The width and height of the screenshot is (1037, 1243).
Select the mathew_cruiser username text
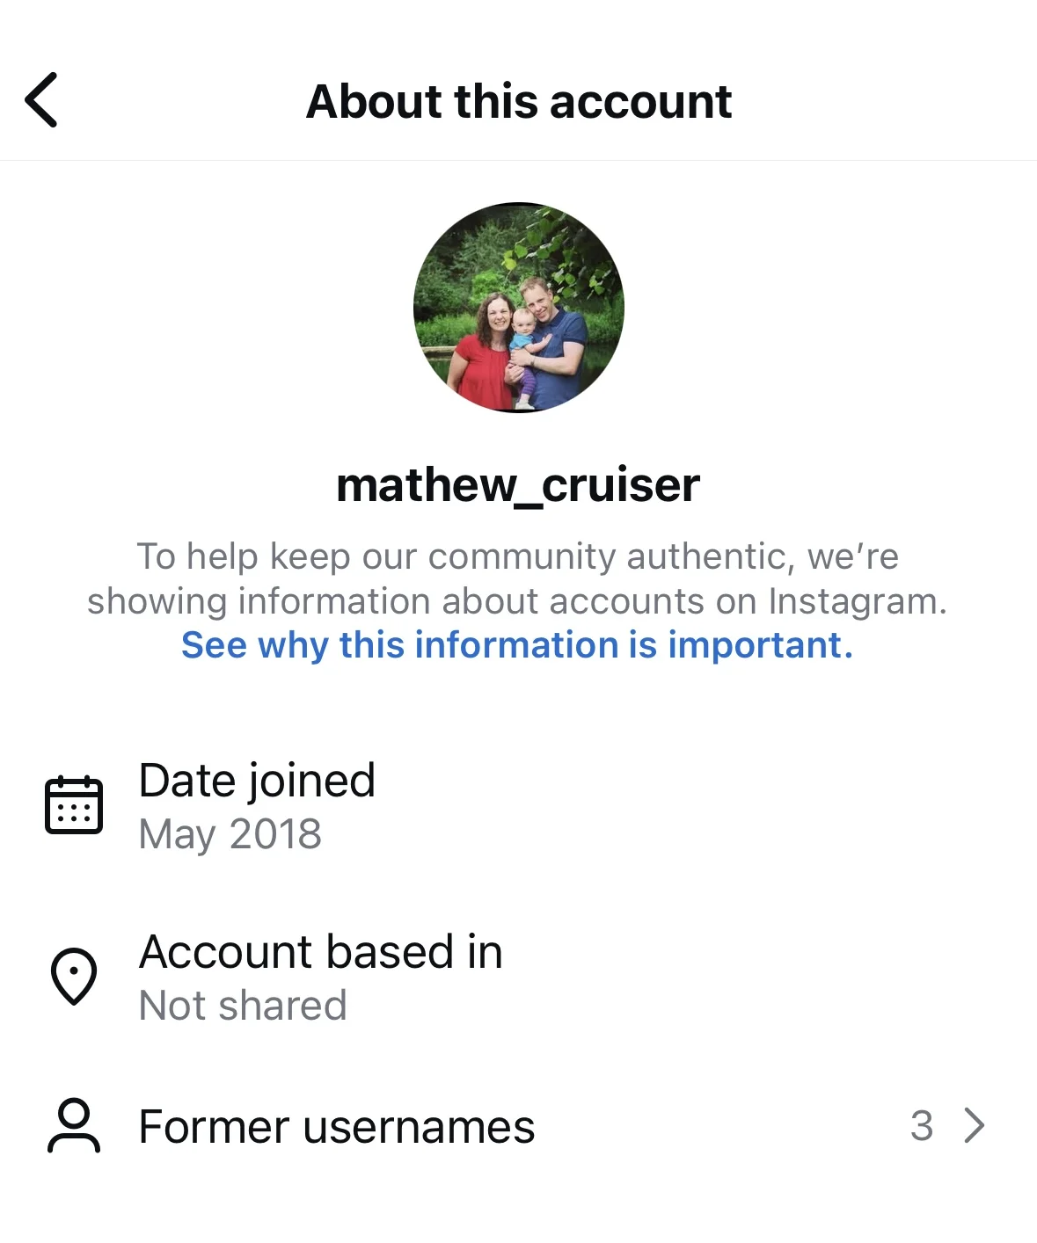tap(518, 484)
